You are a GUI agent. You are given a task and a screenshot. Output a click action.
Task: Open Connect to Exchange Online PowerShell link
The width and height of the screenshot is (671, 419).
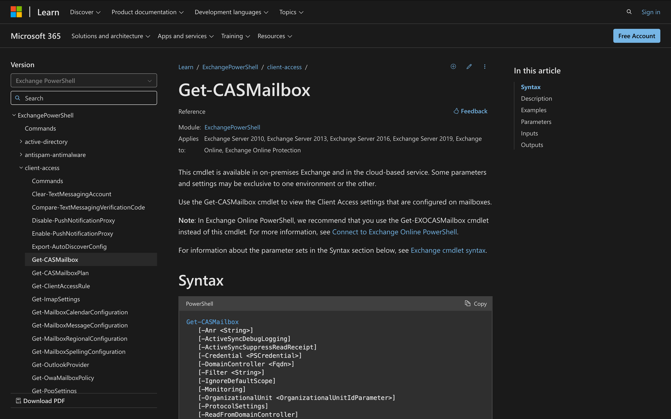[395, 232]
